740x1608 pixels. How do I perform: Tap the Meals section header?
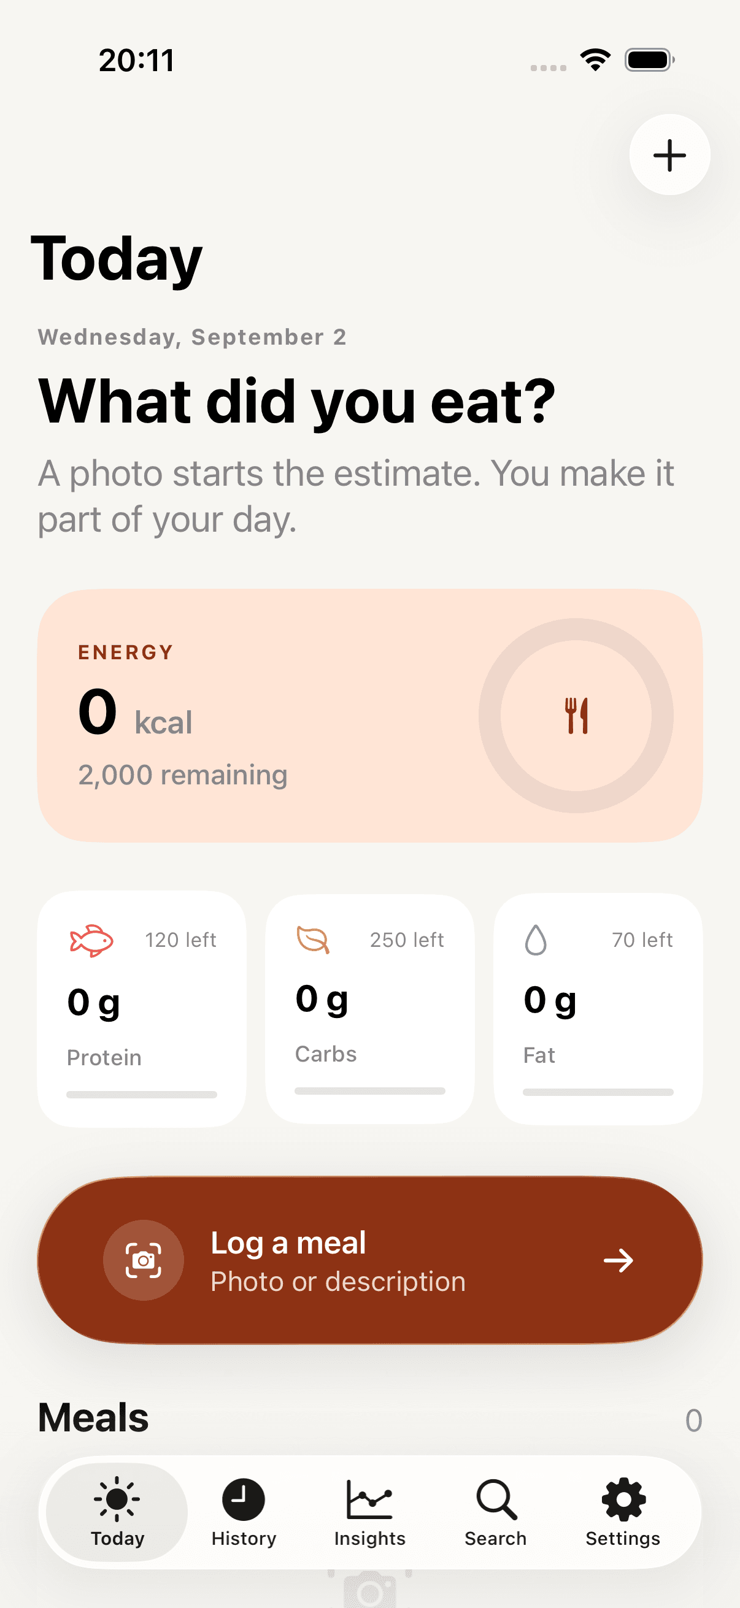click(93, 1417)
